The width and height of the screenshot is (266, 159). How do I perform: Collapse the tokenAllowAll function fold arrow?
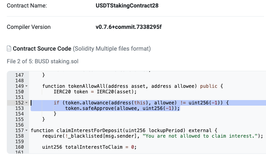(x=27, y=86)
